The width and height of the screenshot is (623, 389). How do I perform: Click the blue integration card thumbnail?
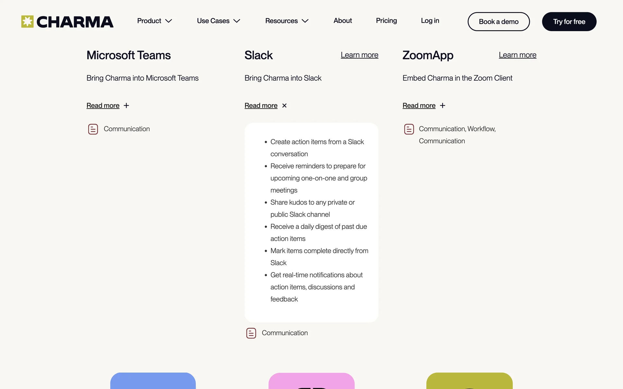pos(153,381)
